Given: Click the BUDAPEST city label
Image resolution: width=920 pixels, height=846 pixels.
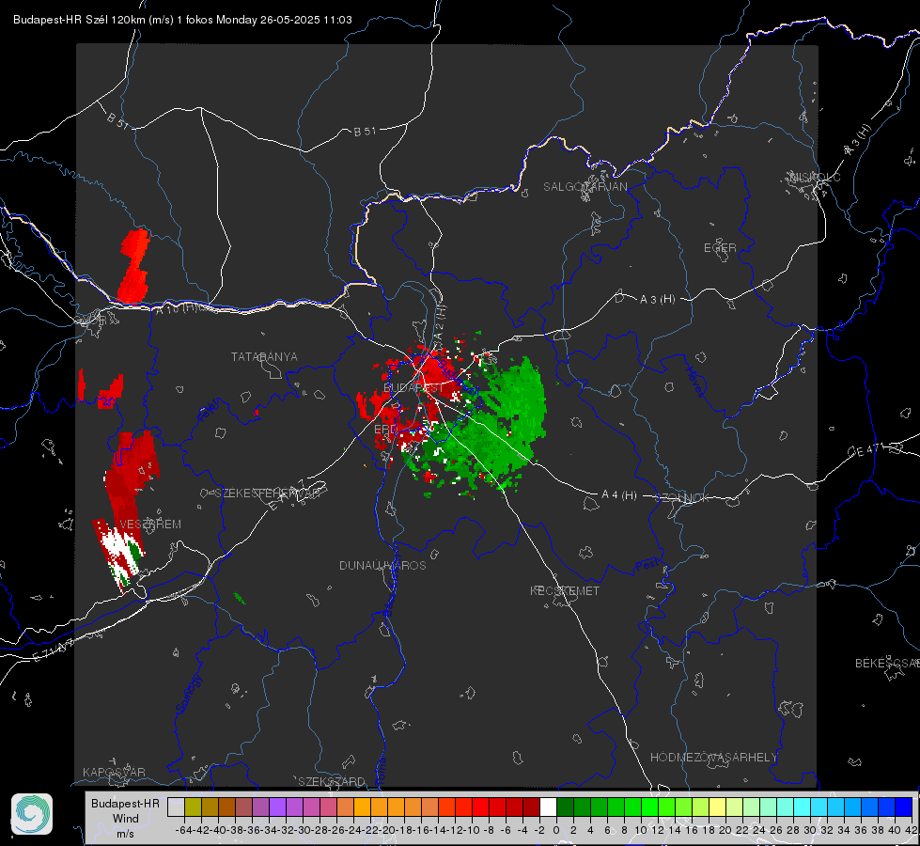Looking at the screenshot, I should coord(413,388).
